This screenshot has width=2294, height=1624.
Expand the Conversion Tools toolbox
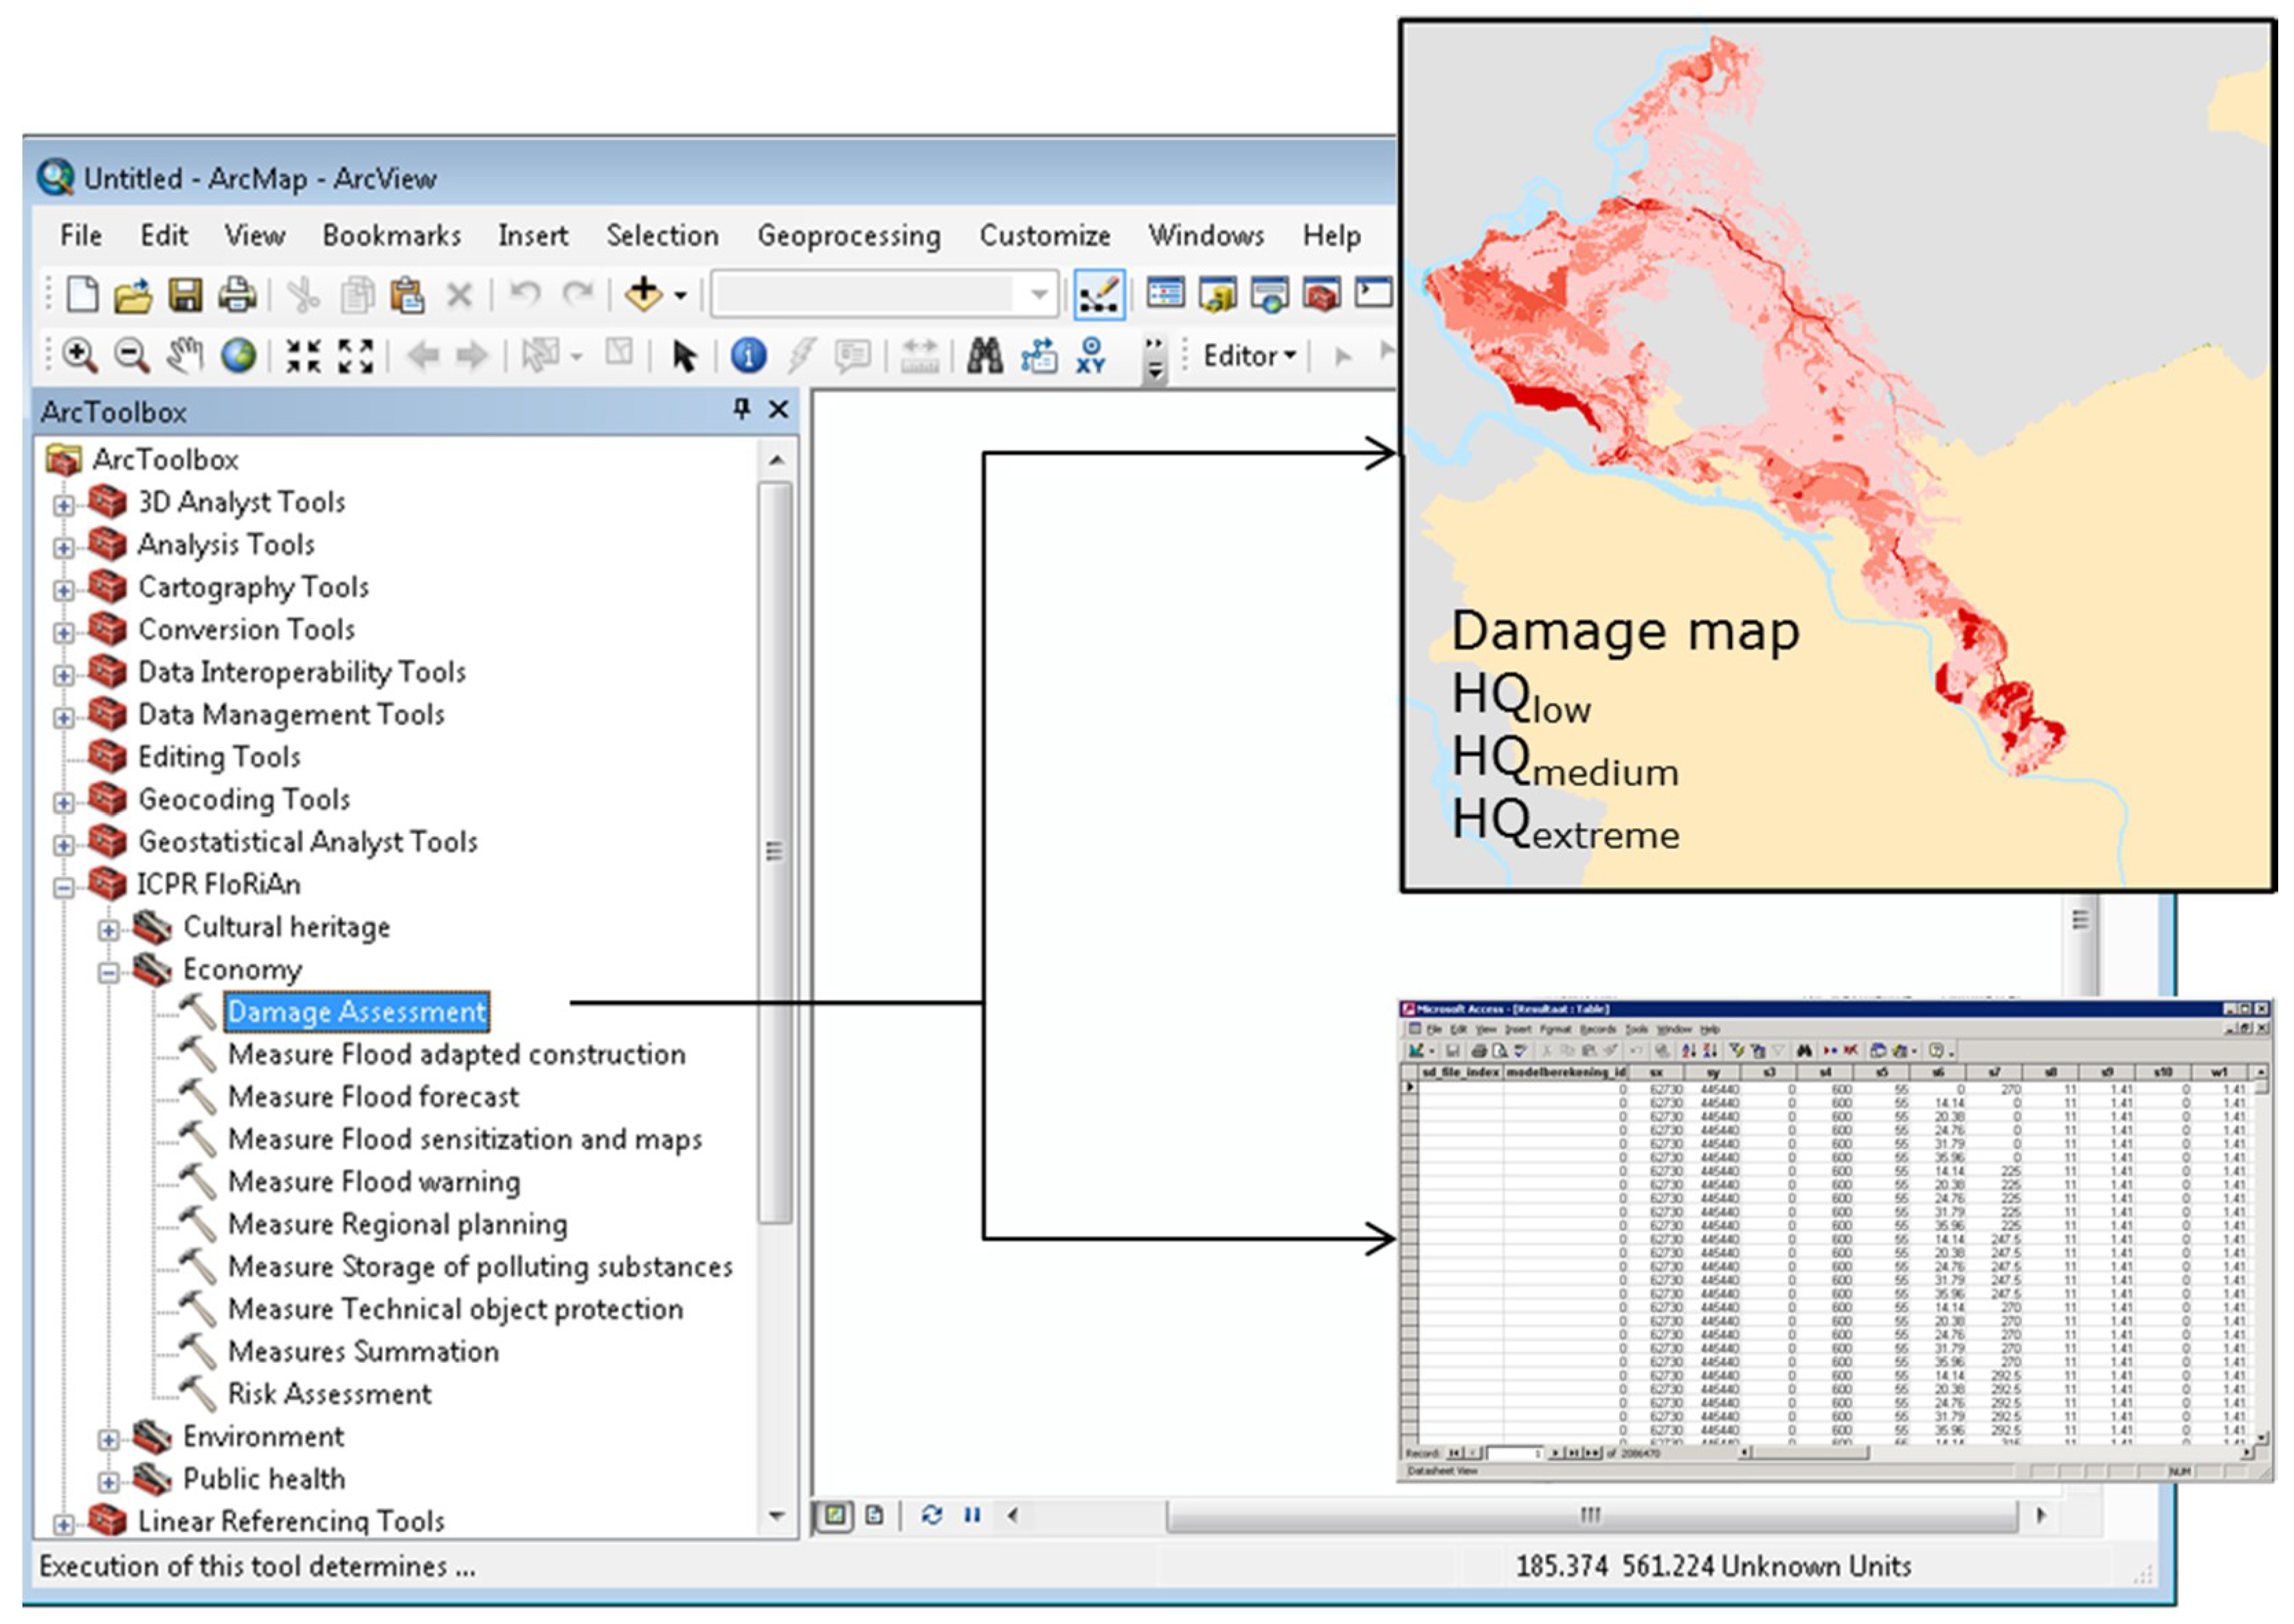(63, 633)
